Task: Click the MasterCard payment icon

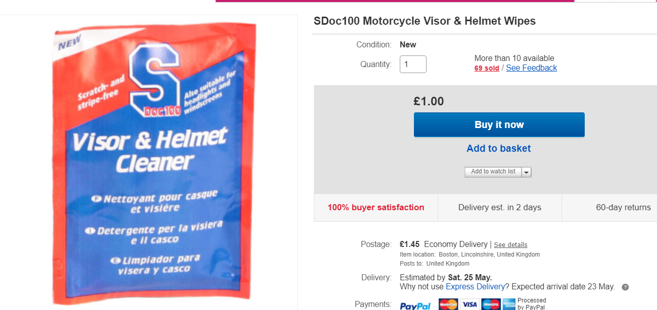Action: [x=448, y=304]
